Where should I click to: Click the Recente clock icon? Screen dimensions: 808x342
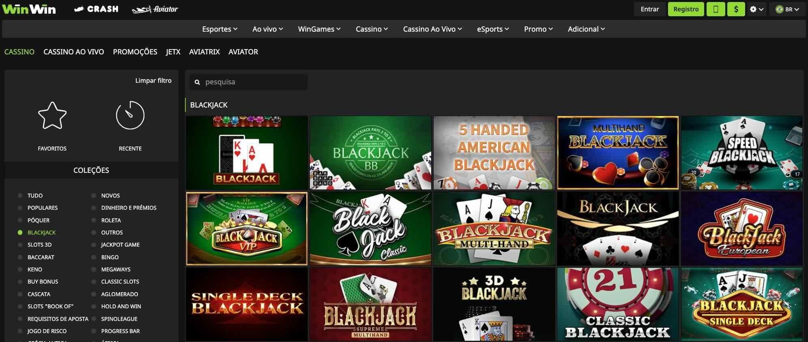pos(130,115)
